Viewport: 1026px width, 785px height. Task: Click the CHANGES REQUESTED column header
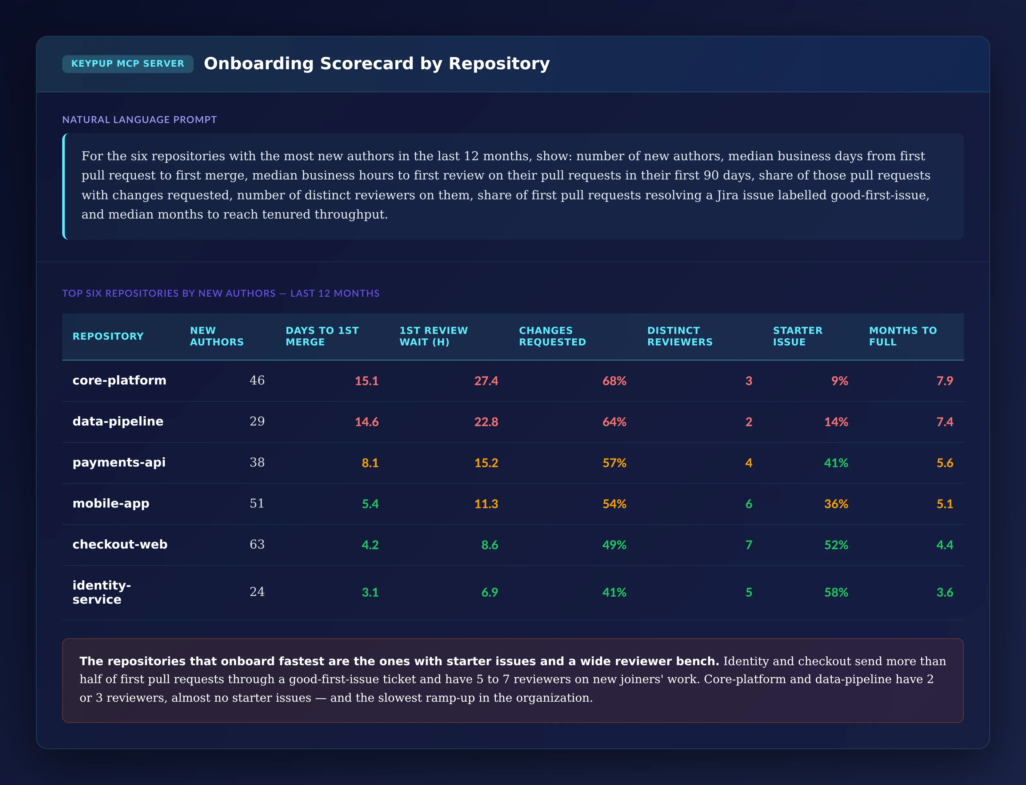552,336
